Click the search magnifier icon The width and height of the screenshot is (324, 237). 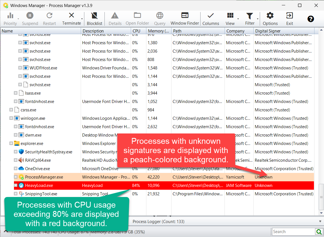[x=319, y=232]
